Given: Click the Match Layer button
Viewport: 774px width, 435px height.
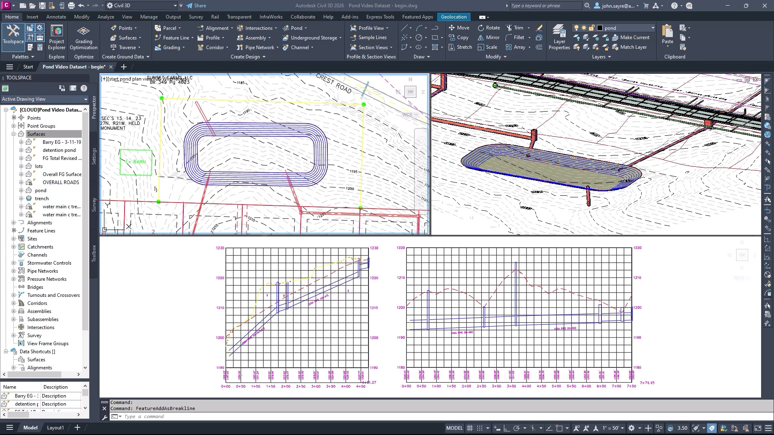Looking at the screenshot, I should pyautogui.click(x=629, y=47).
